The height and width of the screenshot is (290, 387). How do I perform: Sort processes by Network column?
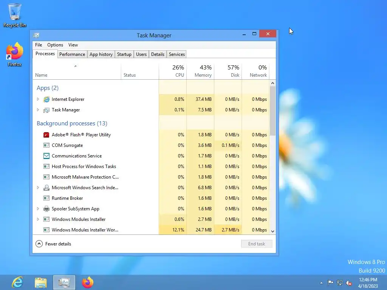click(x=256, y=71)
